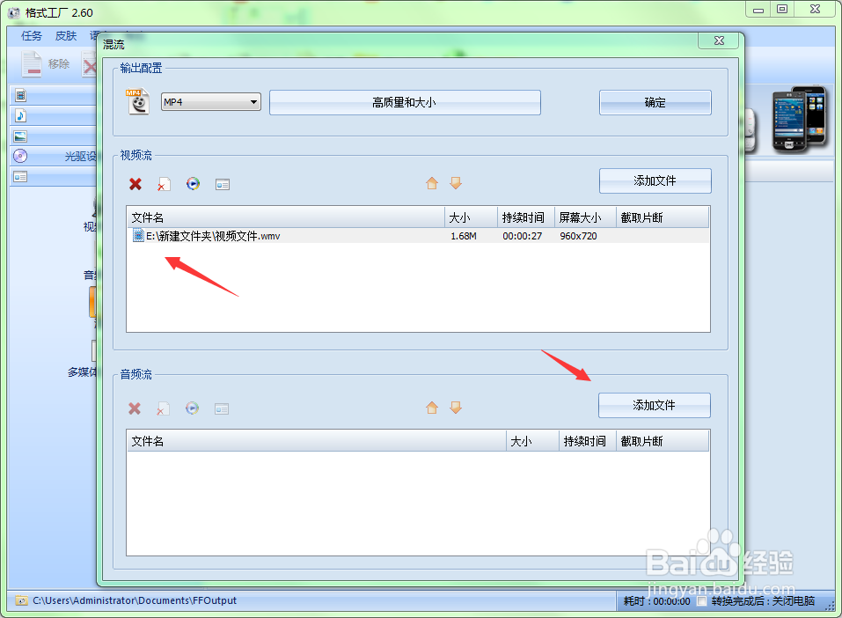This screenshot has width=842, height=618.
Task: Sort audio list by 持续时间 column
Action: 588,441
